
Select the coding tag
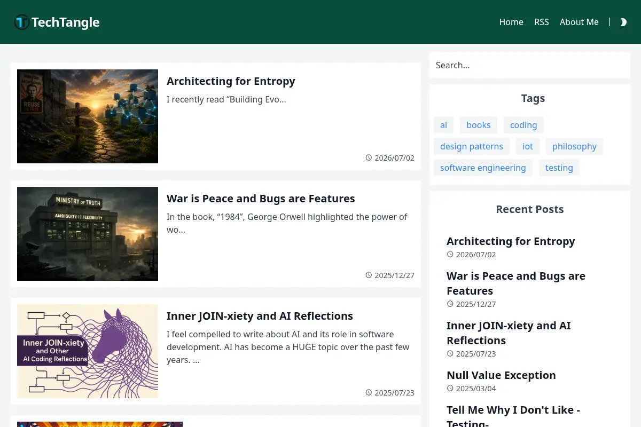523,125
